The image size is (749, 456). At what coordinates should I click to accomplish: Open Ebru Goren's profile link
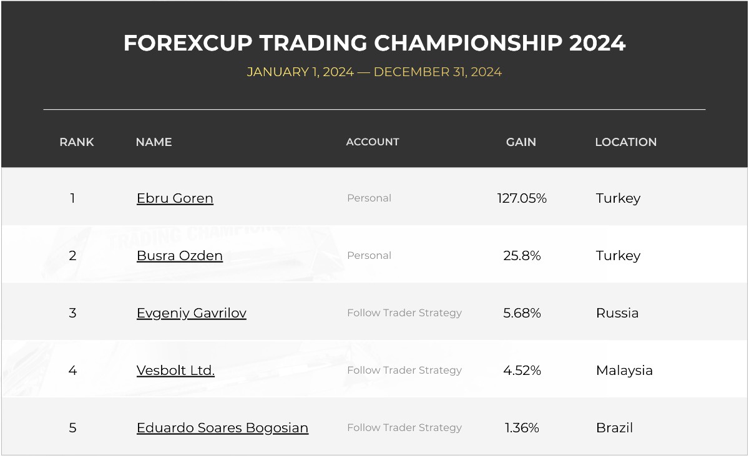point(175,198)
